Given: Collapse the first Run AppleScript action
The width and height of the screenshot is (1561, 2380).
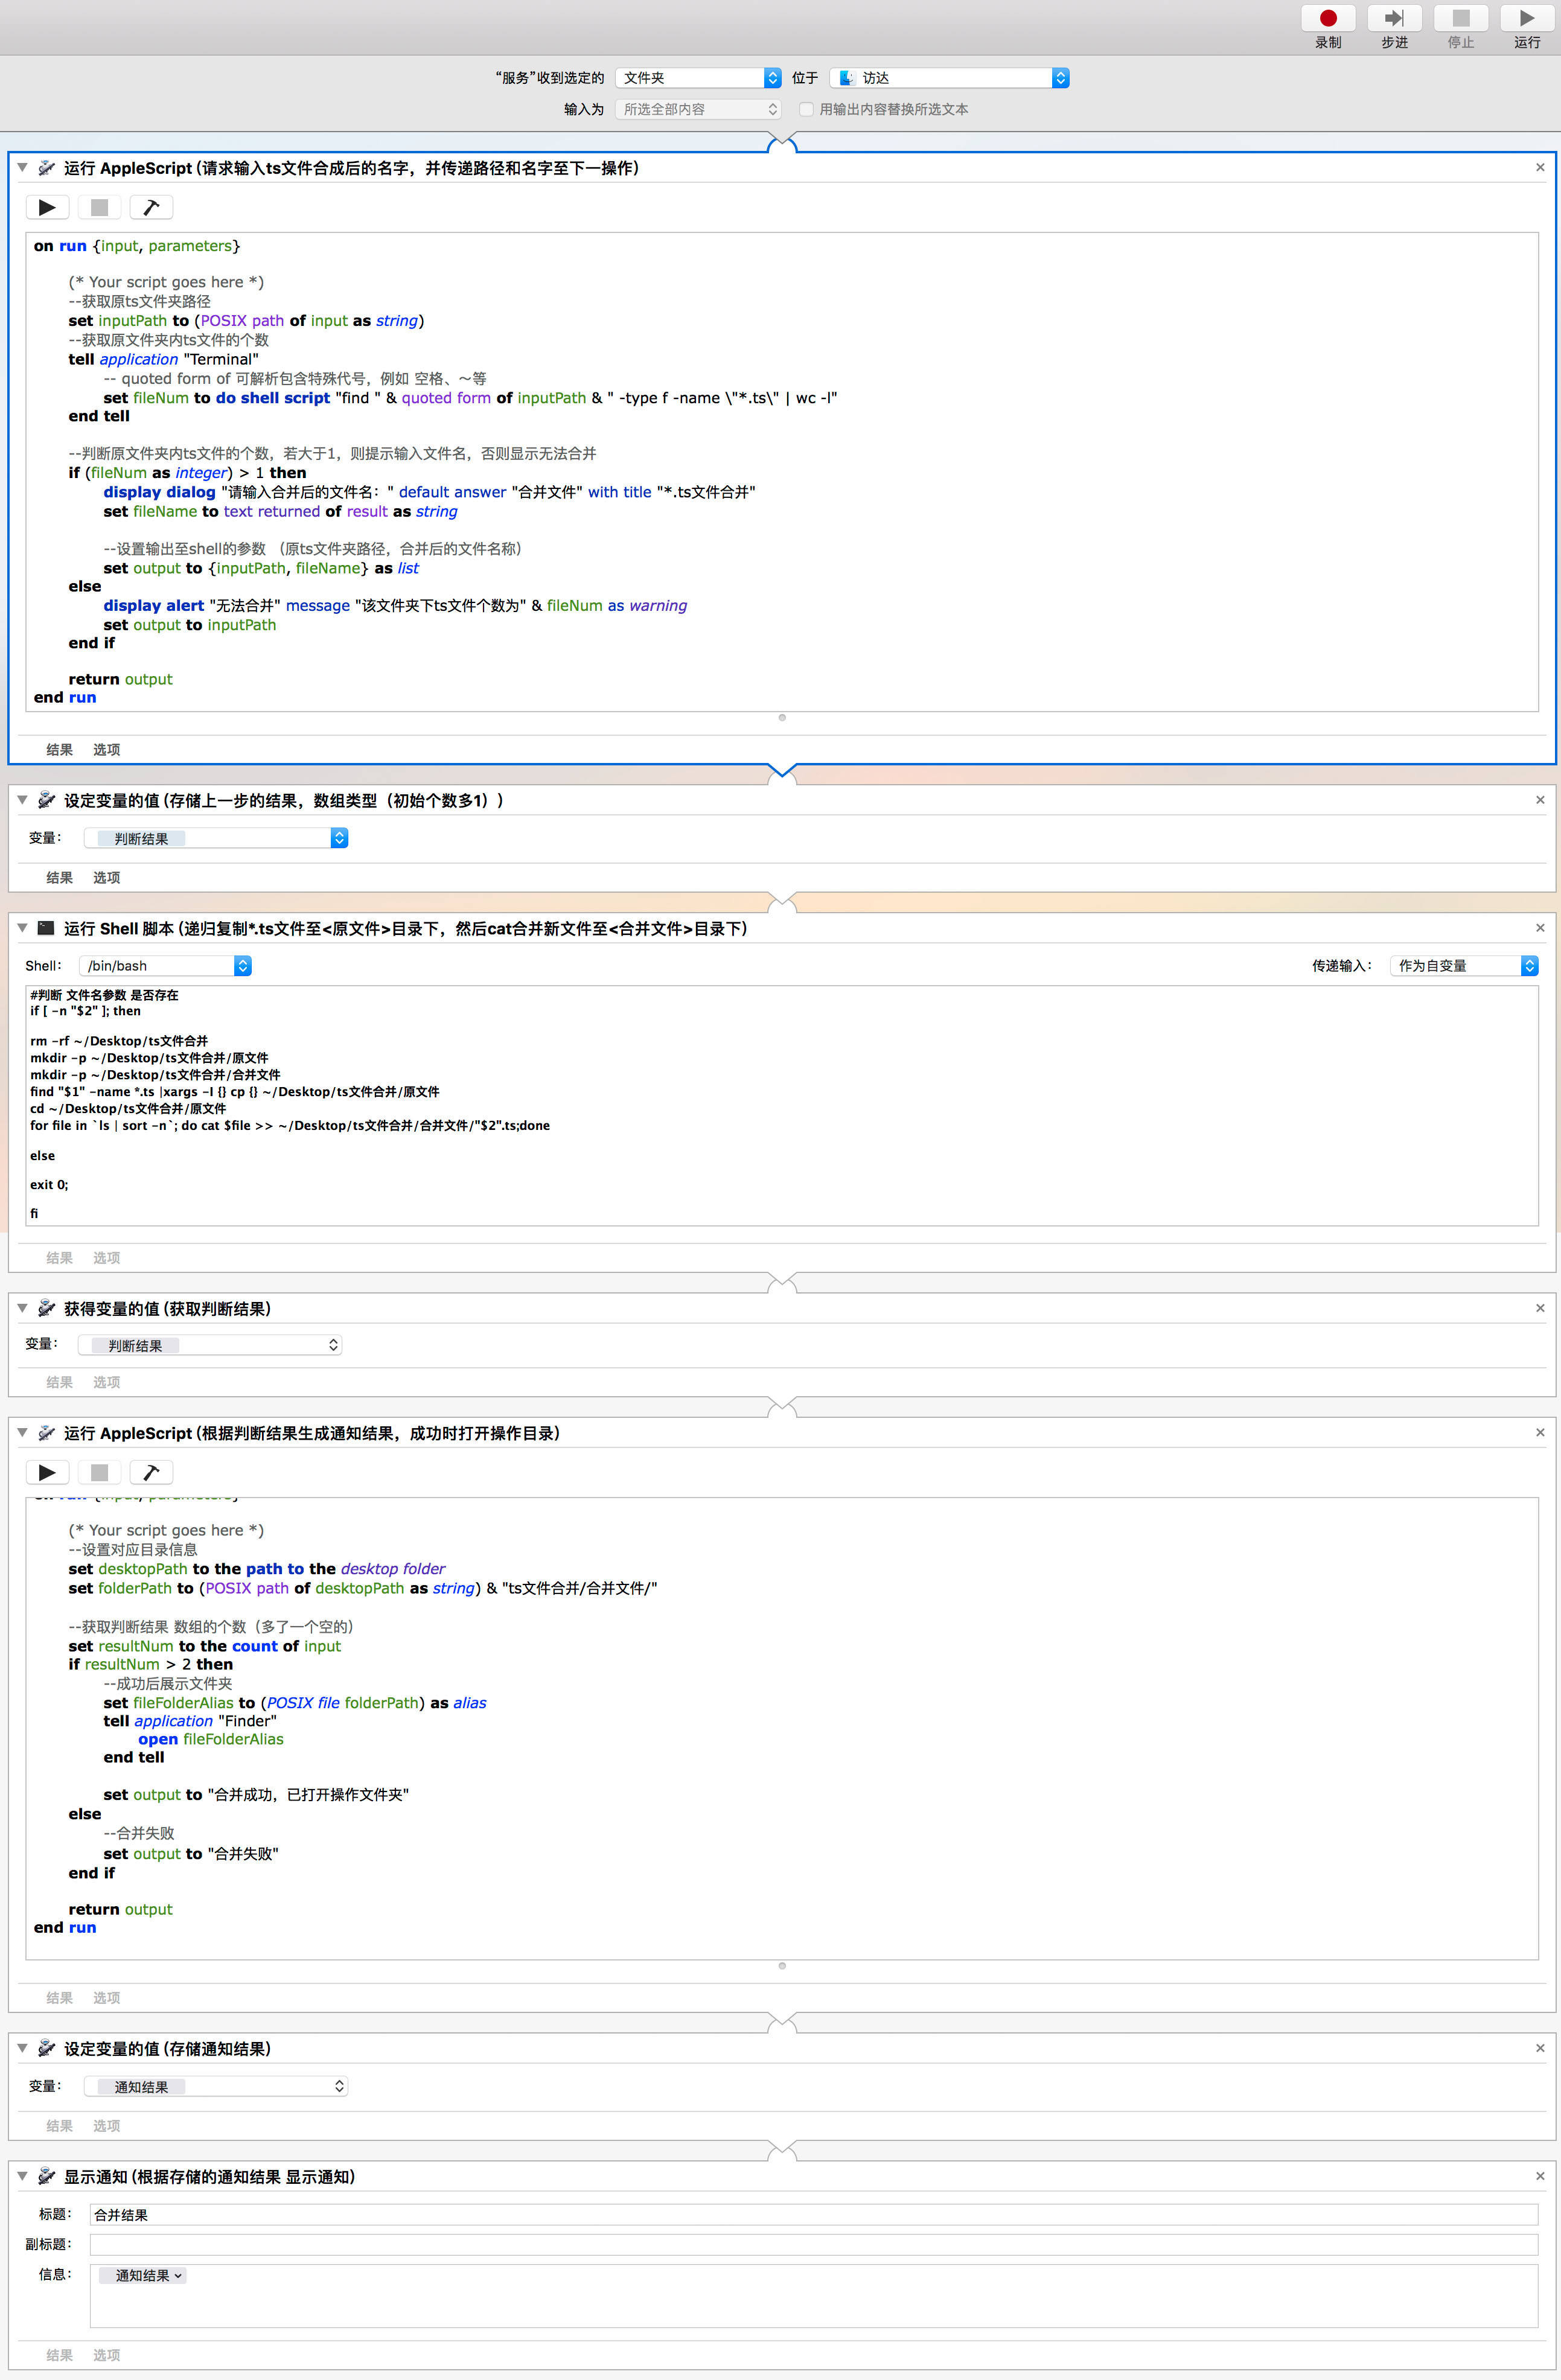Looking at the screenshot, I should 22,168.
